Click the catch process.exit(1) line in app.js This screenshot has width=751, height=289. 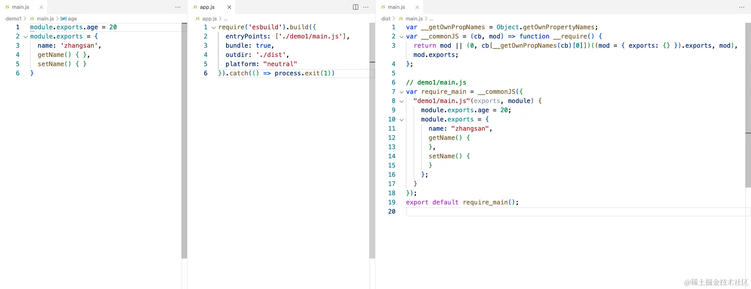coord(276,73)
